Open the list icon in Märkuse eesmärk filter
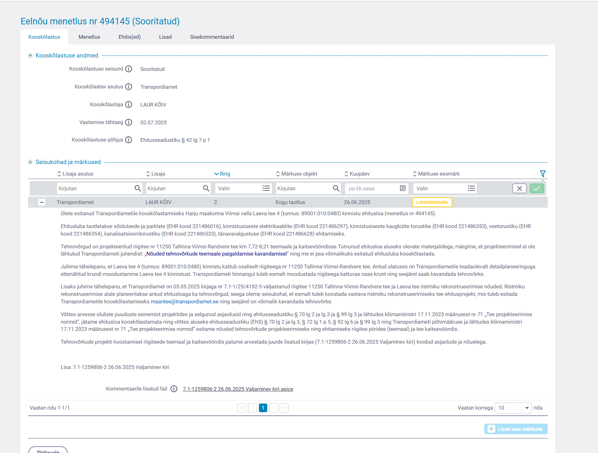 471,188
